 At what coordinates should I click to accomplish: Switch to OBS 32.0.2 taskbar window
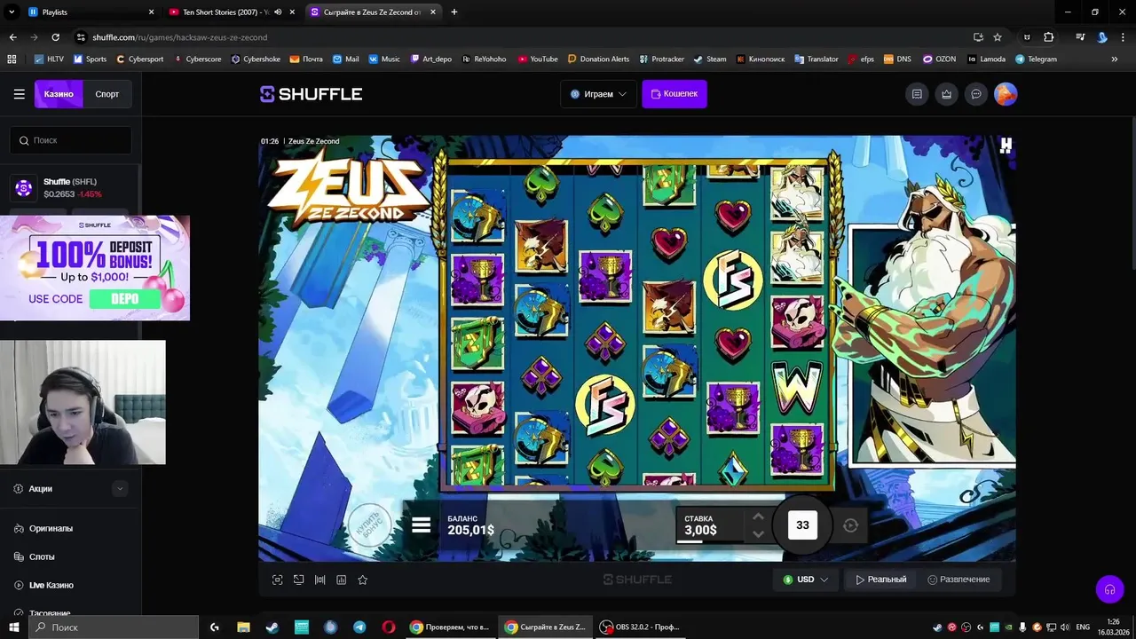point(641,627)
